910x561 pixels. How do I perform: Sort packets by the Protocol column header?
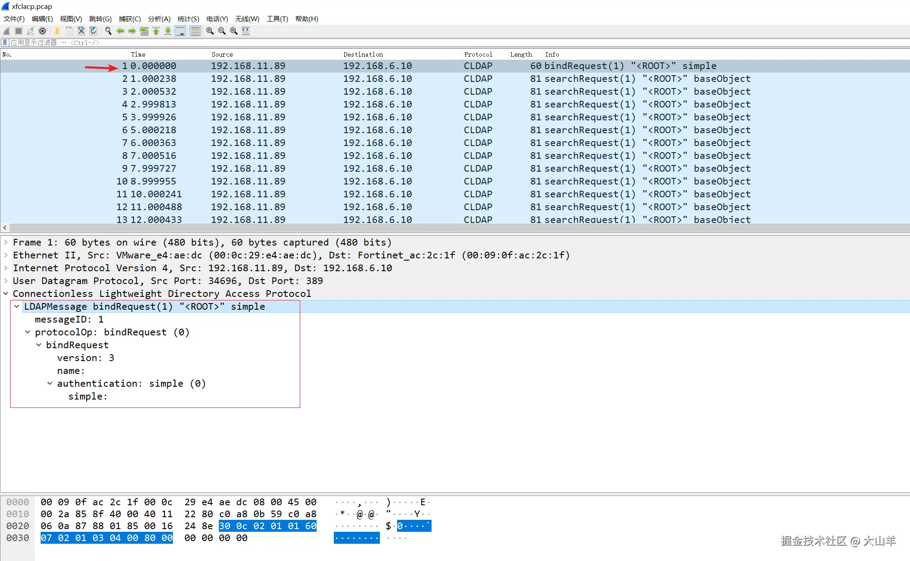coord(478,54)
